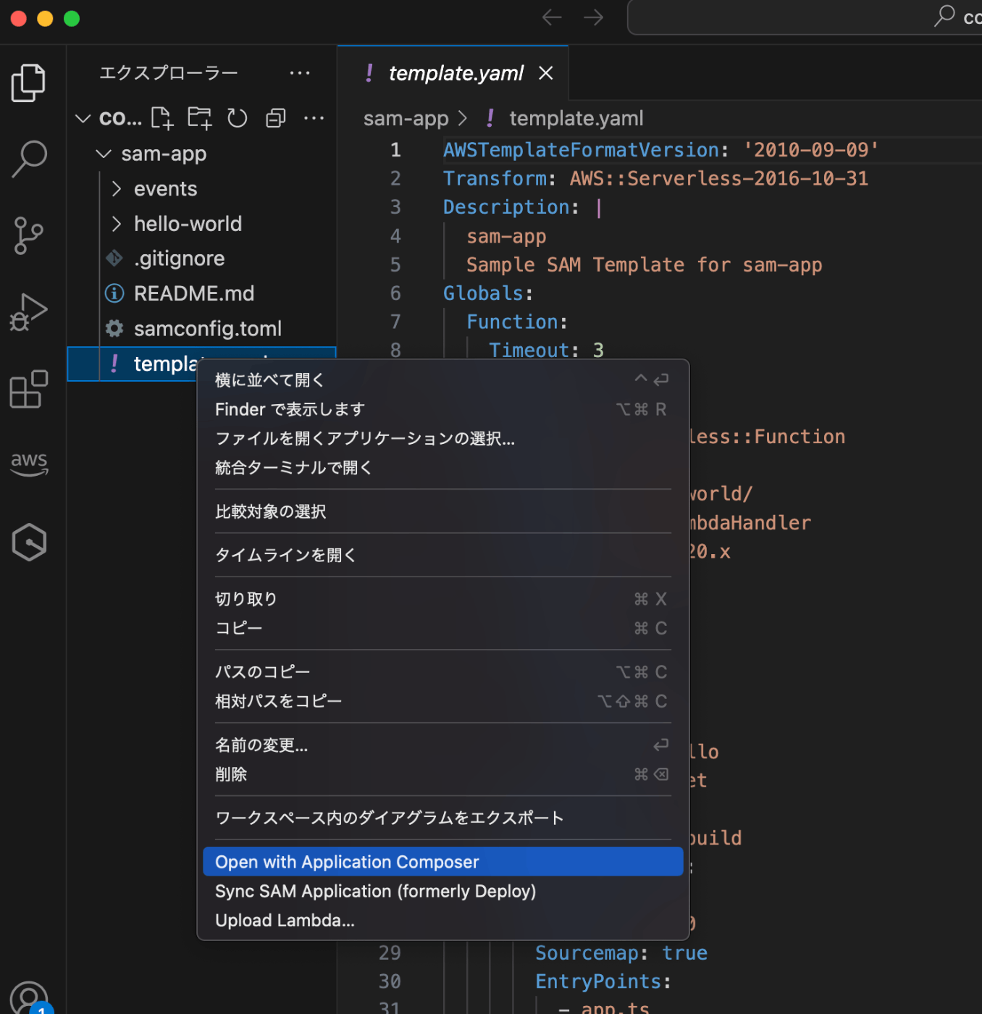Select Sync SAM Application (formerly Deploy)
The image size is (982, 1014).
pyautogui.click(x=442, y=891)
